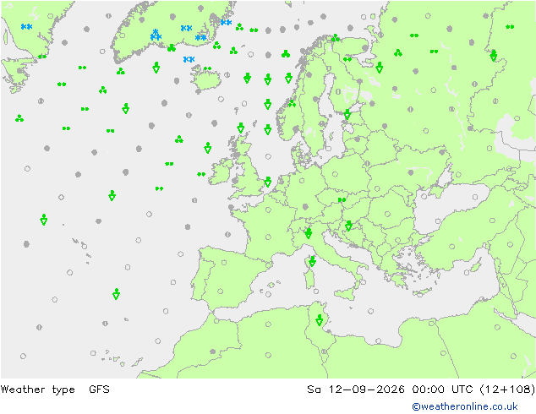Click the 'Weather type GFS' label
This screenshot has width=536, height=414.
(55, 389)
